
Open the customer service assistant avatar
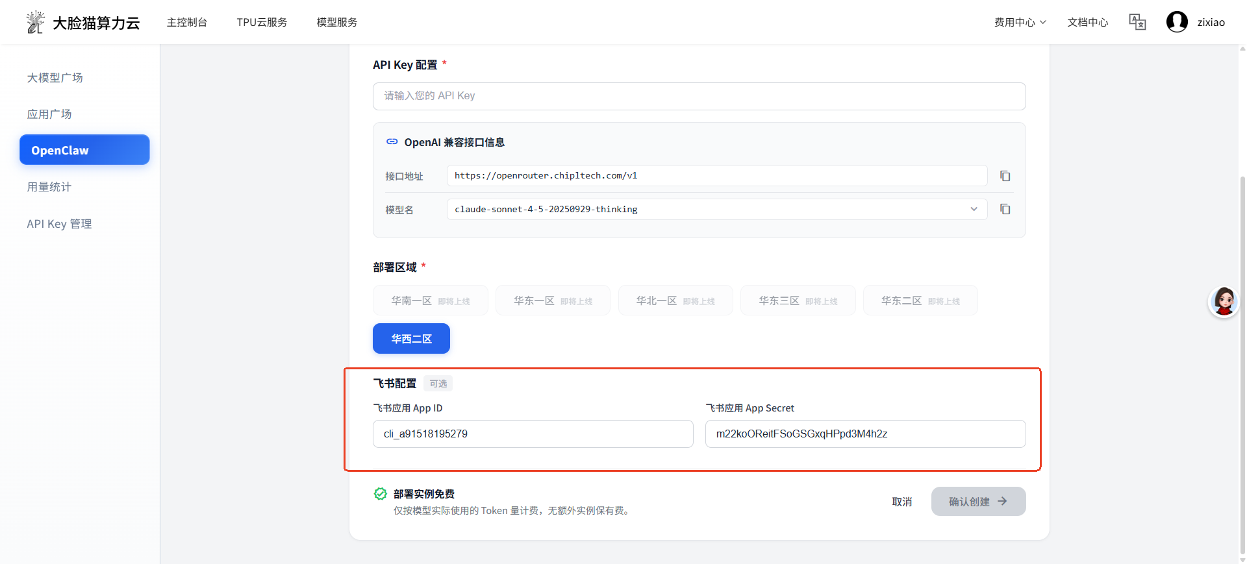[1224, 302]
